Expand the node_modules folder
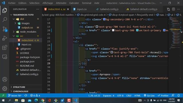This screenshot has height=103, width=183. pos(14,32)
